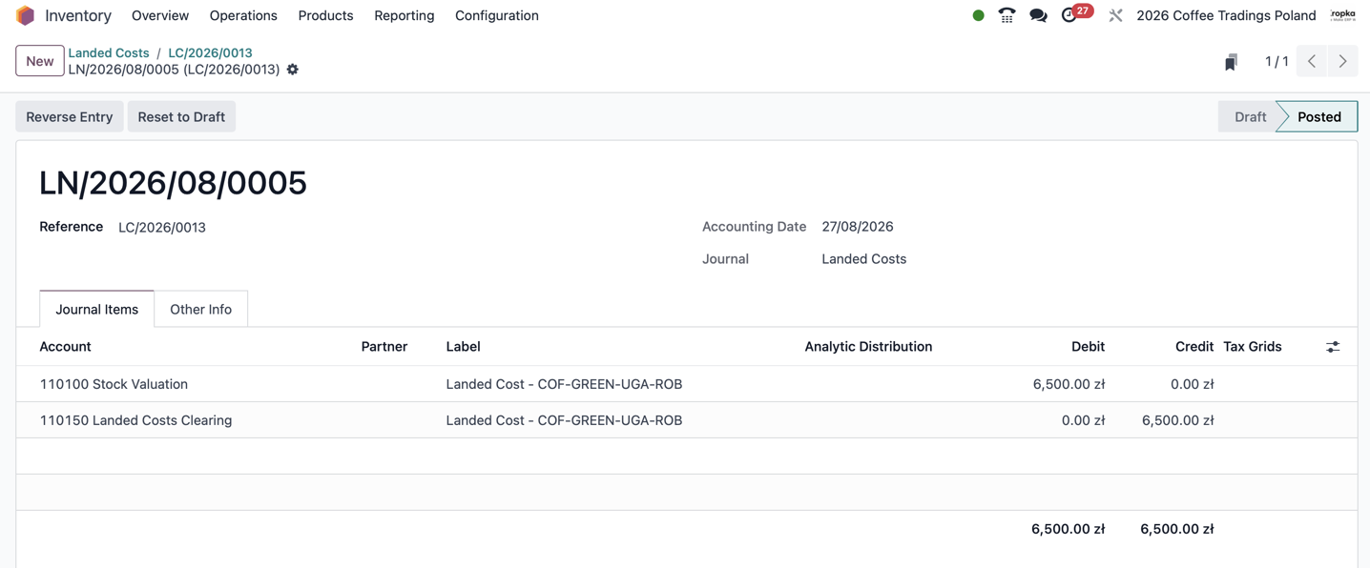1370x568 pixels.
Task: Click the Inventory app title
Action: click(x=78, y=15)
